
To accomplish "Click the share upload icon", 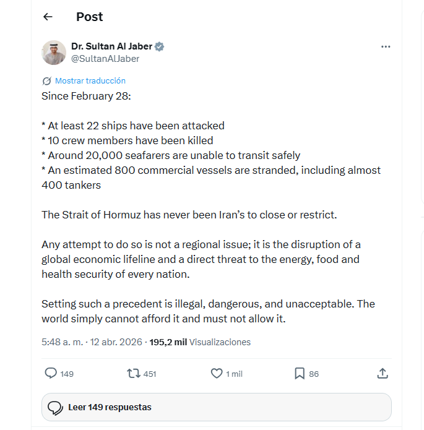I will (383, 374).
